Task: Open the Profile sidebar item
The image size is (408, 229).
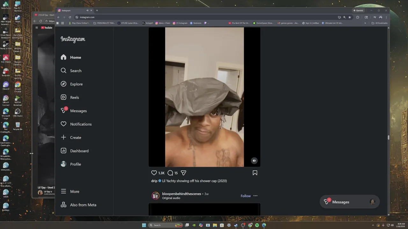Action: click(x=71, y=164)
